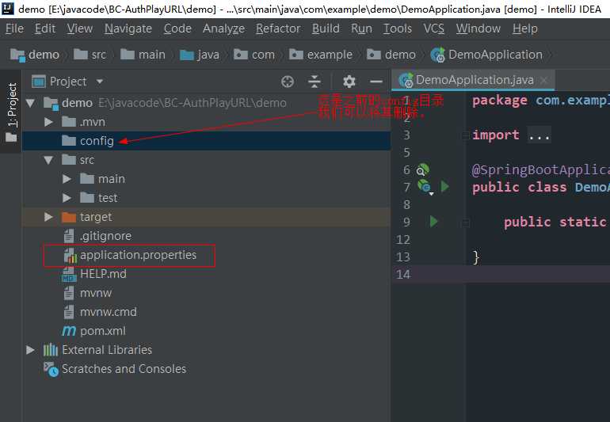Click the locate current file crosshair icon
Screen dimensions: 610x422
[288, 82]
